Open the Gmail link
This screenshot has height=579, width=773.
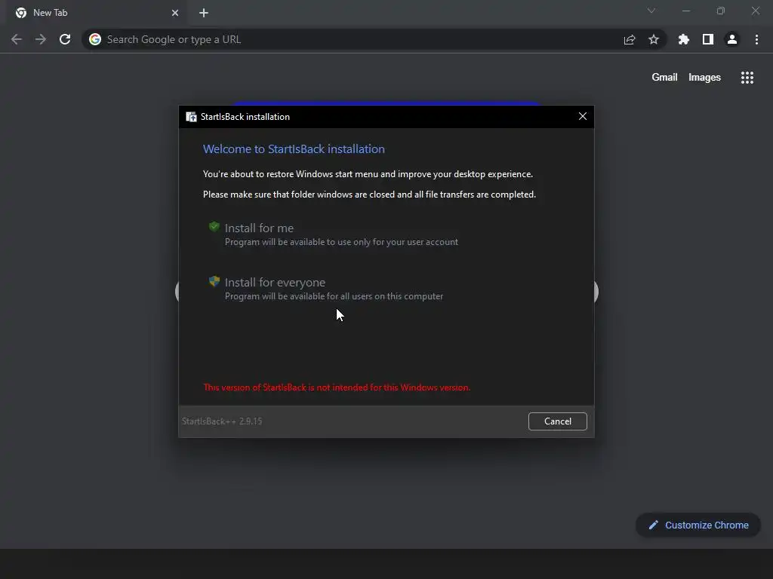click(664, 78)
